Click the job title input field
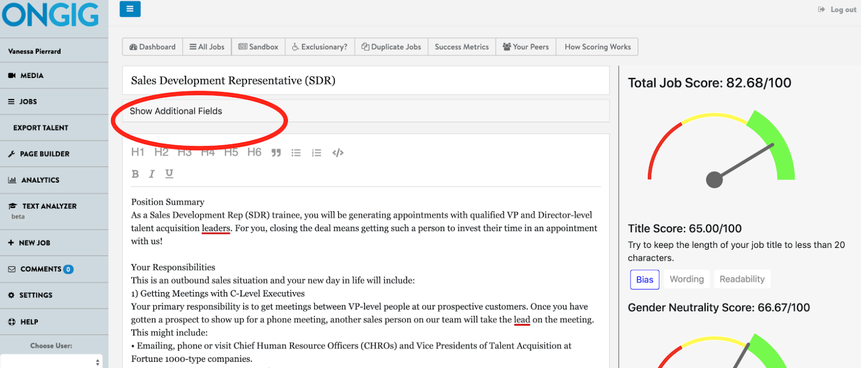 [x=366, y=81]
